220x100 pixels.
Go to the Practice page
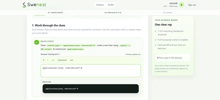(100, 5)
